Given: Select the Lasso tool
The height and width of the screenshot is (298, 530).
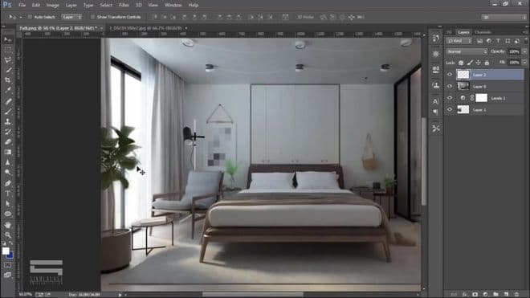Looking at the screenshot, I should pos(7,60).
